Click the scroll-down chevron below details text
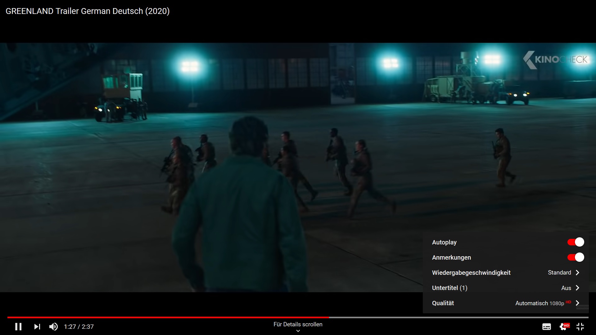 (298, 331)
